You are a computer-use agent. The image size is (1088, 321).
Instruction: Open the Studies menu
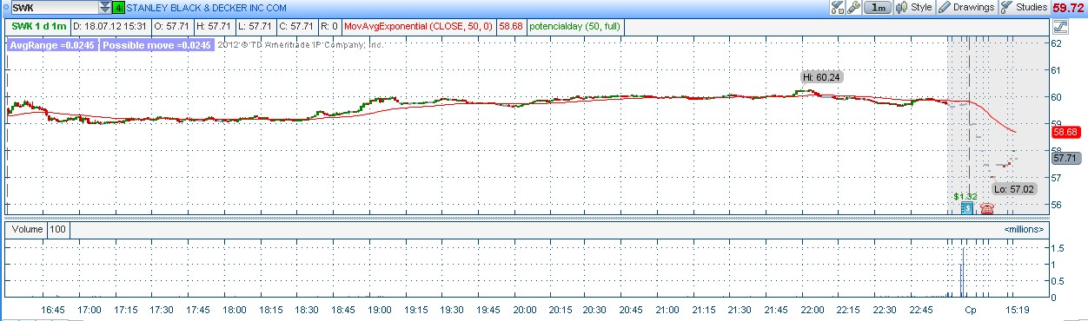(x=1025, y=7)
